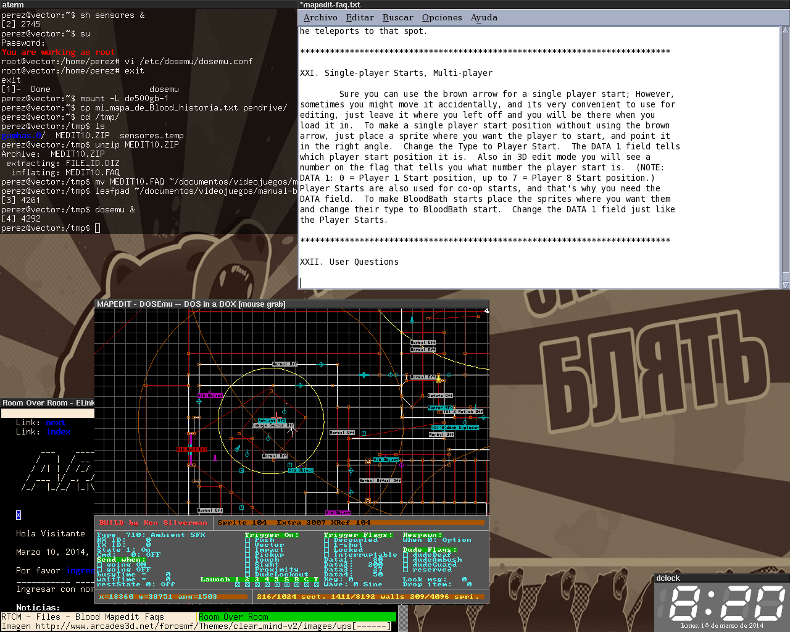Select the 'Rotate Off' map label

pyautogui.click(x=440, y=396)
